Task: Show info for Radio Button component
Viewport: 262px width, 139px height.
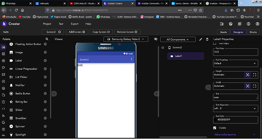Action: click(45, 94)
